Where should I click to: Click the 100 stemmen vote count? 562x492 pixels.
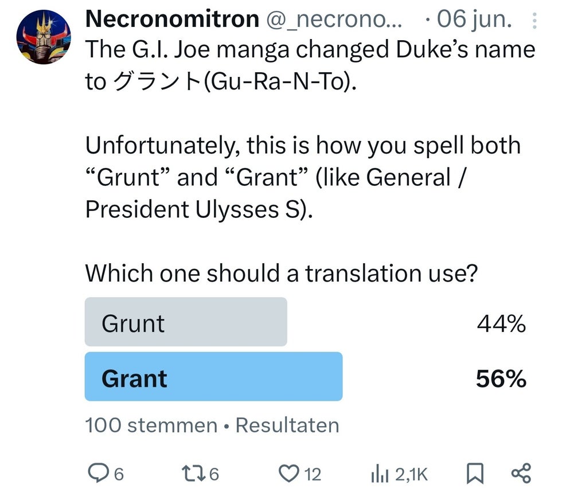click(x=151, y=425)
